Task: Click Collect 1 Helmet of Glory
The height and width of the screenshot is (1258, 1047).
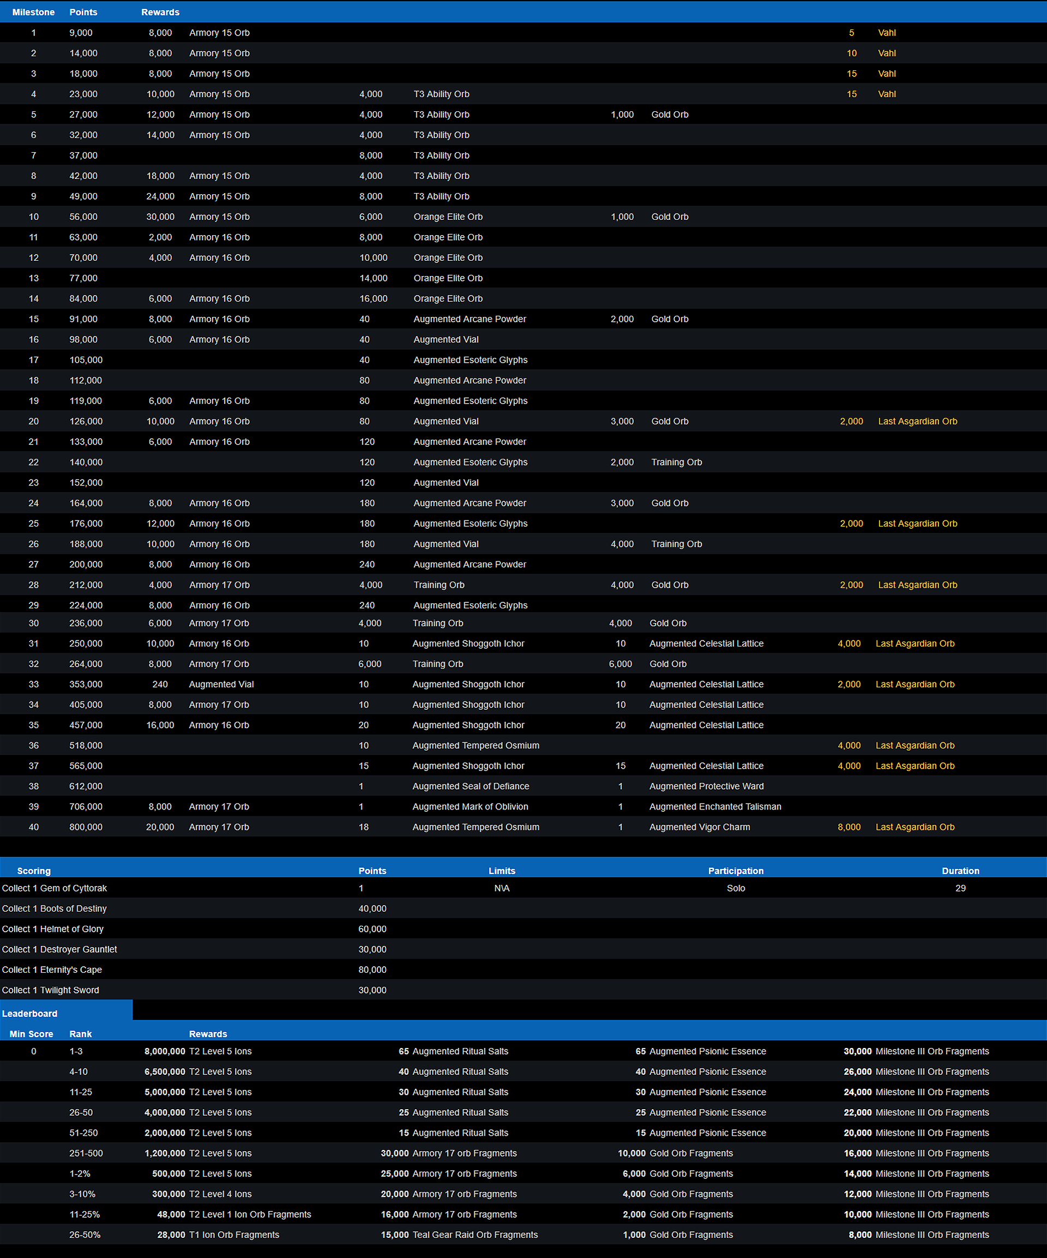Action: 53,928
